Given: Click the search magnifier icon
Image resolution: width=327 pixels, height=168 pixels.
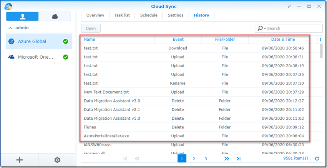Looking at the screenshot, I should [260, 28].
